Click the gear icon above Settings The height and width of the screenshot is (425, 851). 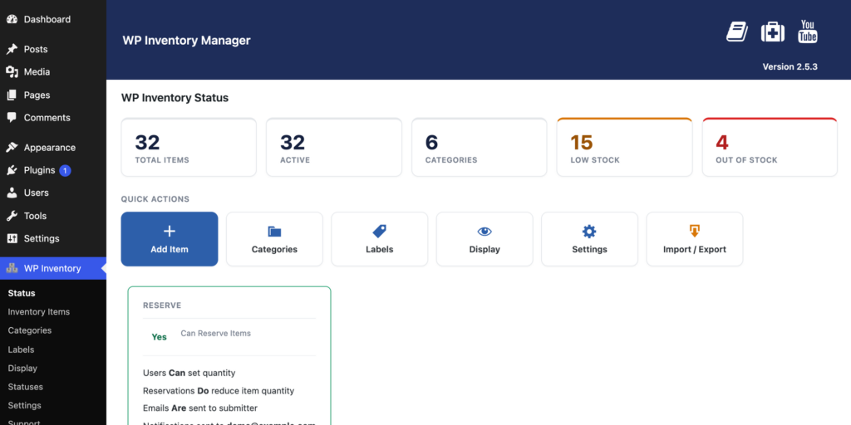(589, 232)
